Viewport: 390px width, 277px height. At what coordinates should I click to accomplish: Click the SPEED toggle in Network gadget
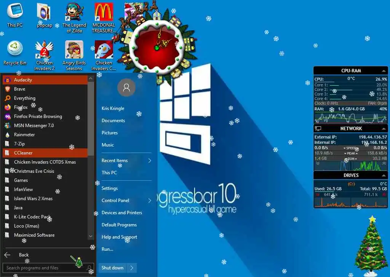(351, 148)
